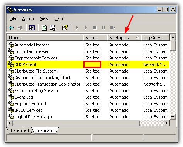
Task: Switch to the Extended tab
Action: pyautogui.click(x=20, y=130)
